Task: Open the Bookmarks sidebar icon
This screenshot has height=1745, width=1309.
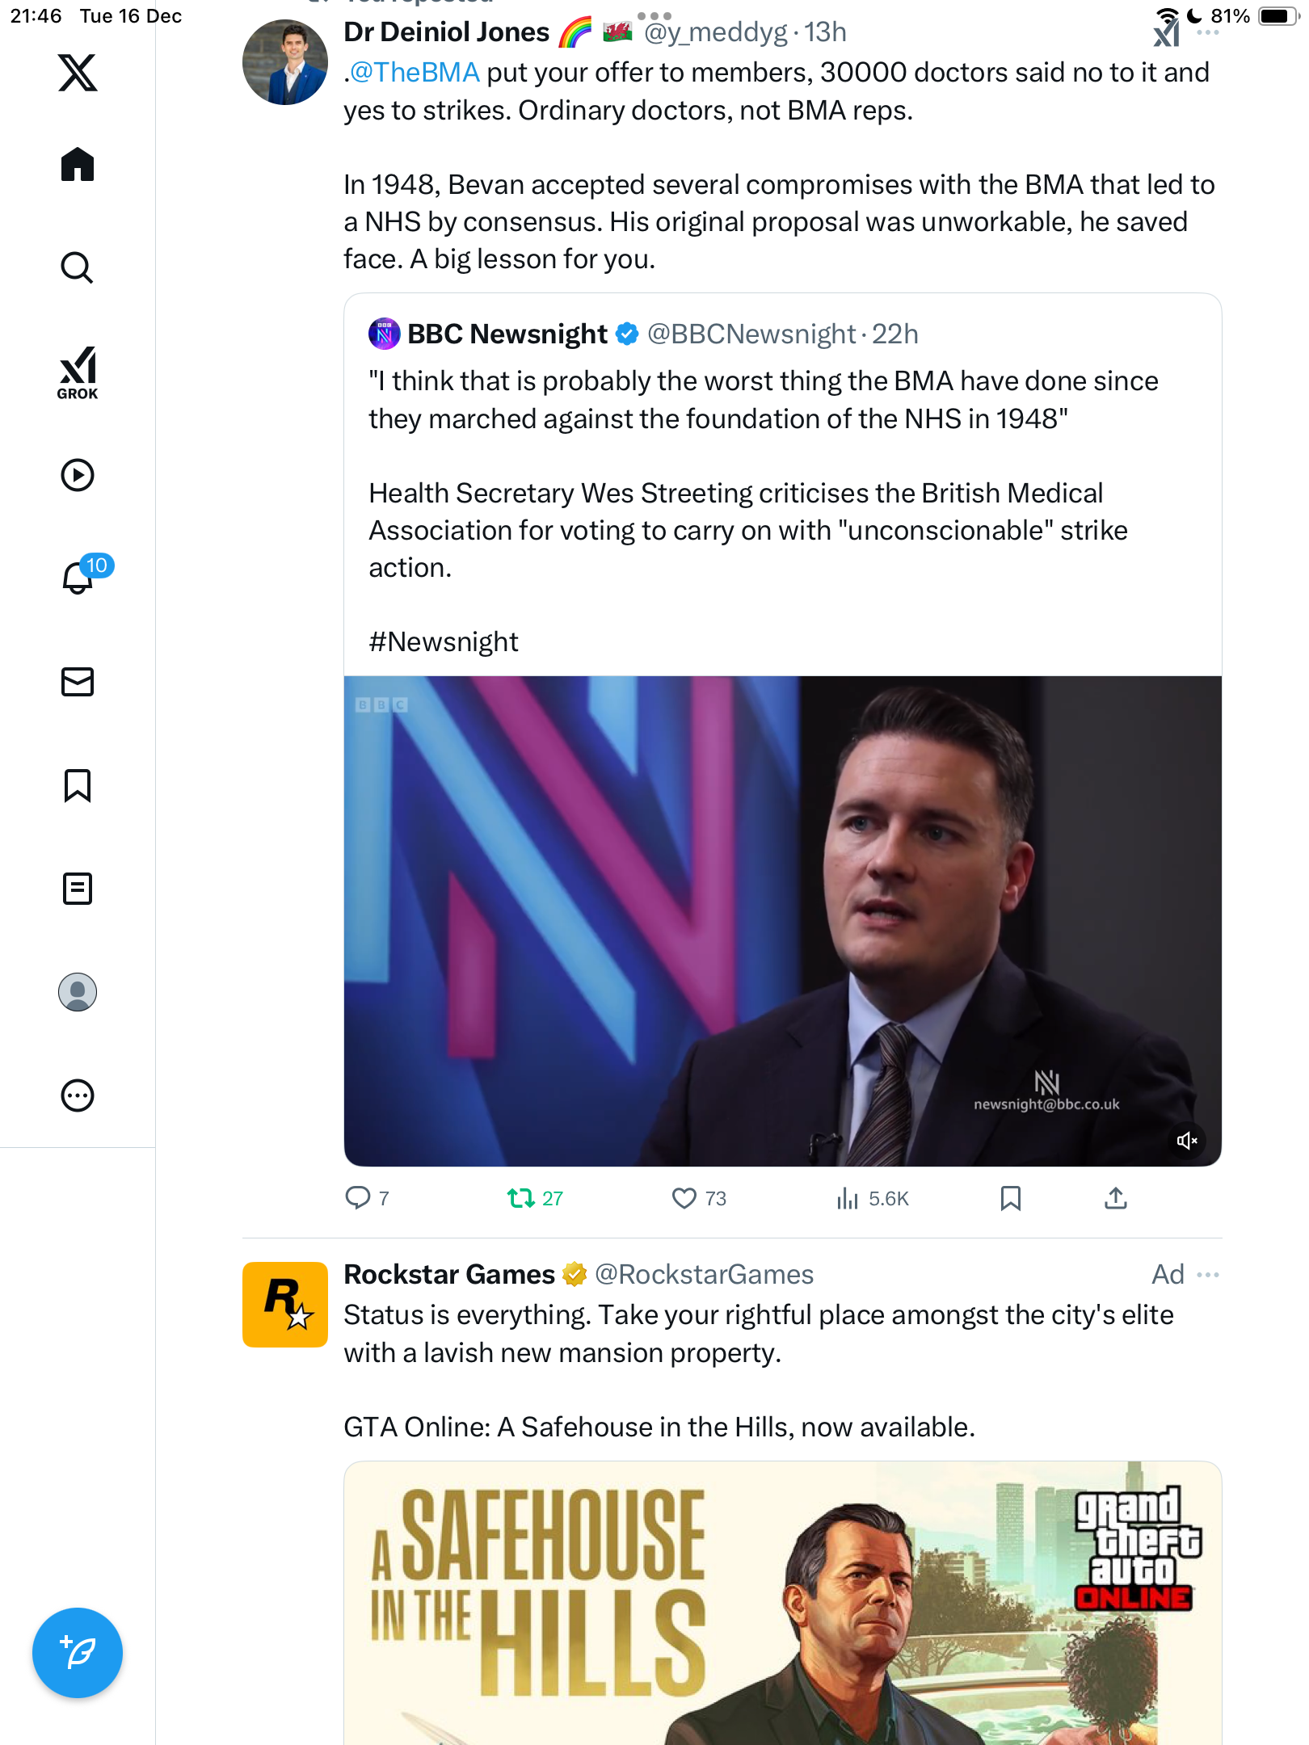Action: pos(78,785)
